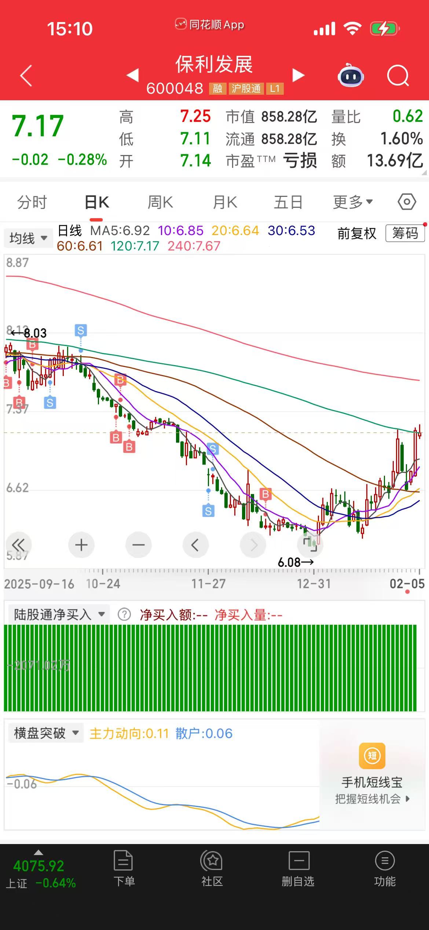Tap the current price 7.17
The width and height of the screenshot is (429, 930).
[38, 126]
